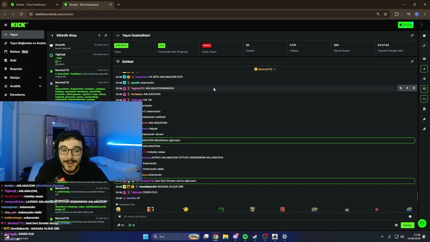This screenshot has width=430, height=242.
Task: Toggle the lightning activity feed widget icon
Action: click(424, 69)
